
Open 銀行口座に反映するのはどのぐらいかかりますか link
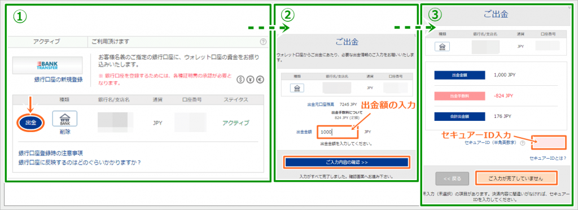coord(80,162)
